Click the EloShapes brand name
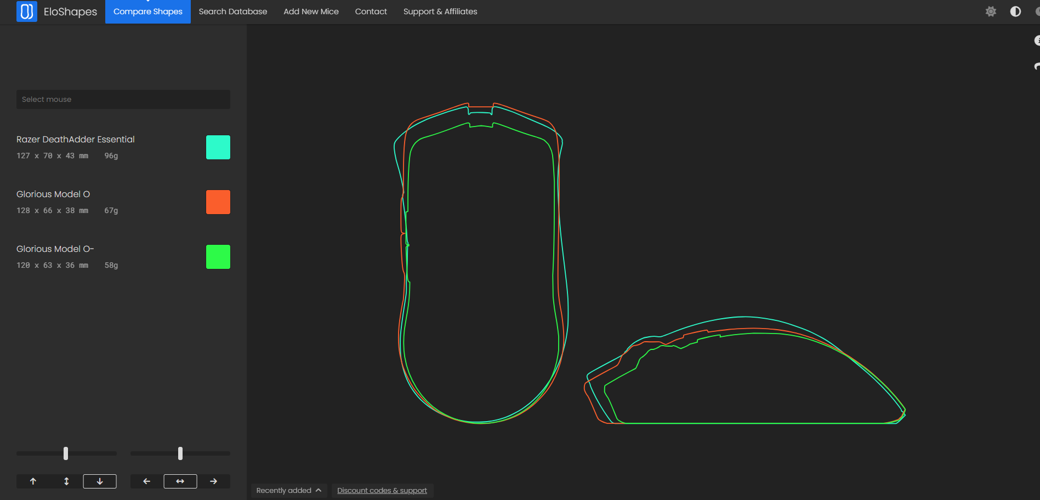1040x500 pixels. point(70,12)
